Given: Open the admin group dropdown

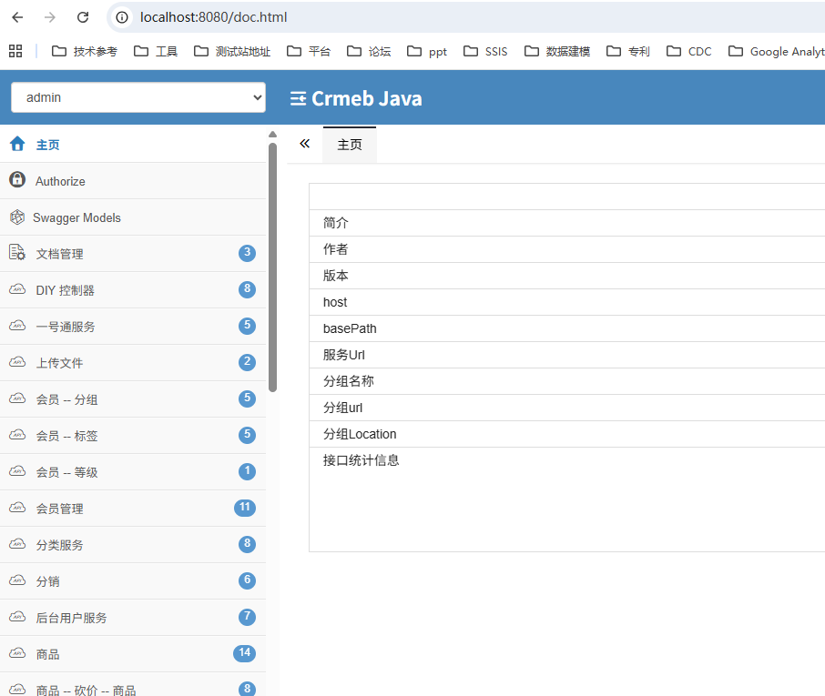Looking at the screenshot, I should pyautogui.click(x=138, y=97).
